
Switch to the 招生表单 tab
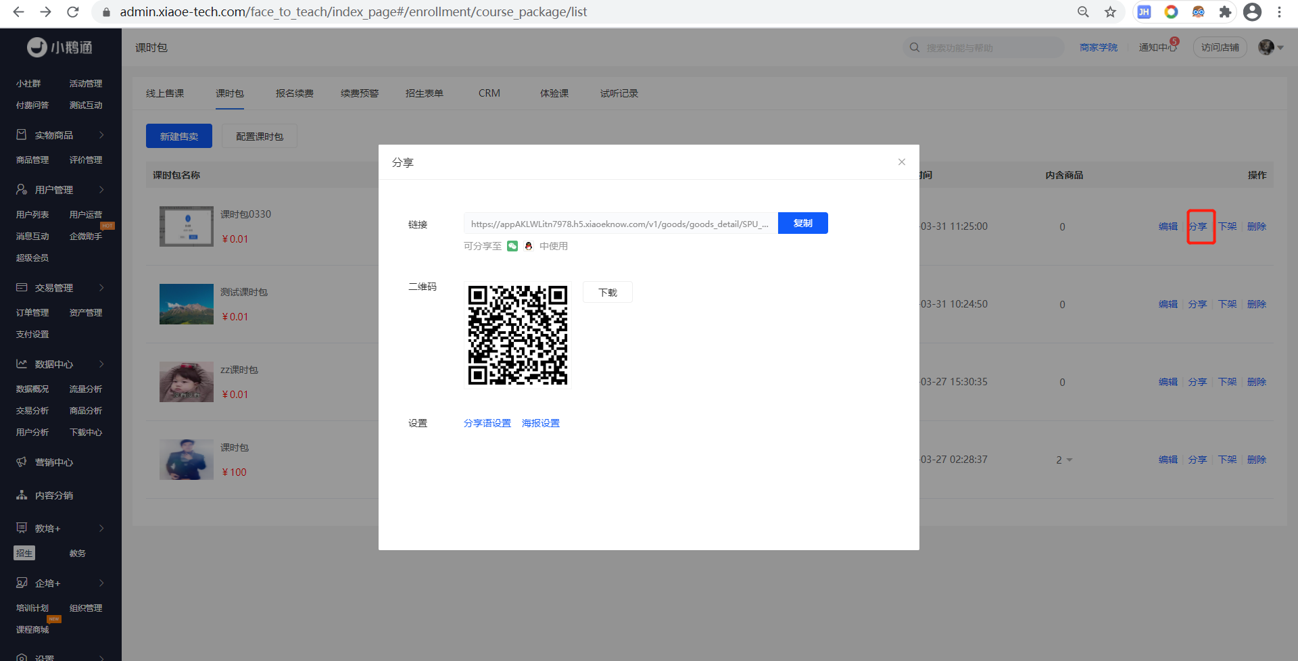425,93
